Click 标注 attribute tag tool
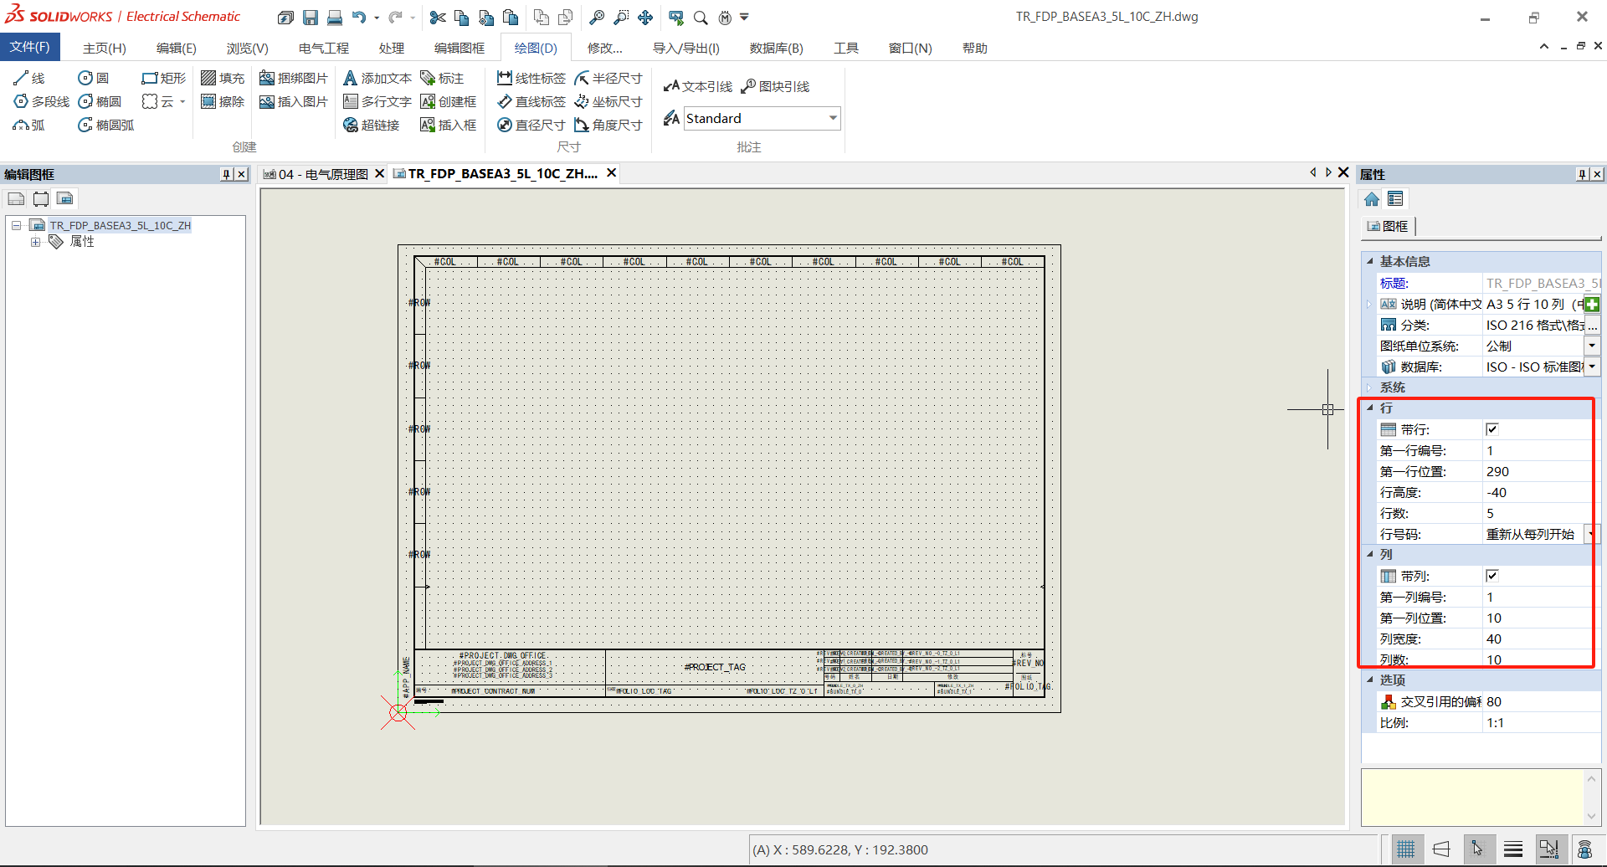Image resolution: width=1607 pixels, height=867 pixels. pyautogui.click(x=442, y=78)
